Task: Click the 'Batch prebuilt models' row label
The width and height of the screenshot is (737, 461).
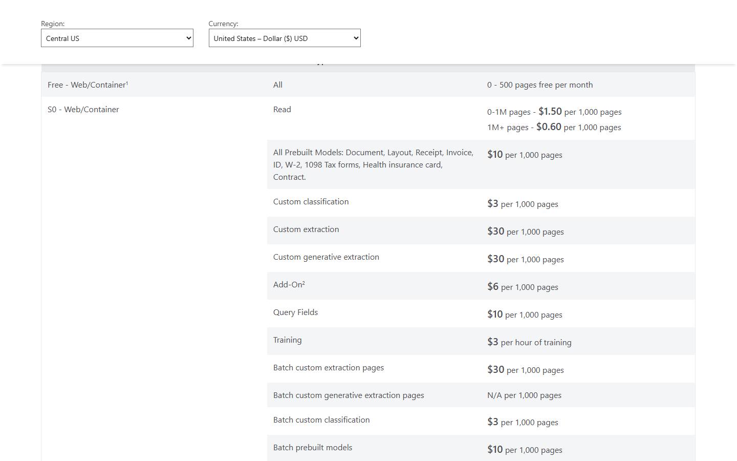Action: click(313, 447)
